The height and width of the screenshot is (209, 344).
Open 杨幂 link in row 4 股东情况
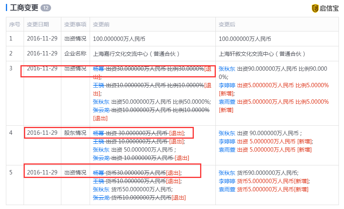(98, 133)
